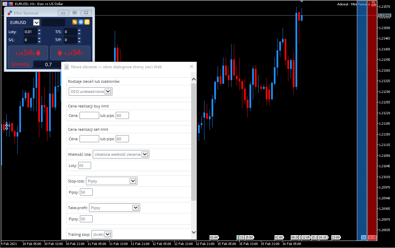This screenshot has height=248, width=395.
Task: Click the buy price button 1.21547
Action: point(70,53)
